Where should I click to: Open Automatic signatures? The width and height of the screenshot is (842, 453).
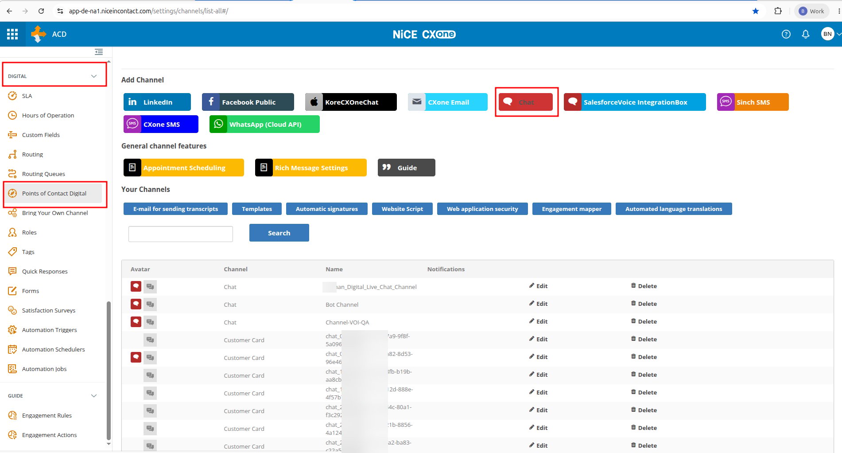coord(327,209)
